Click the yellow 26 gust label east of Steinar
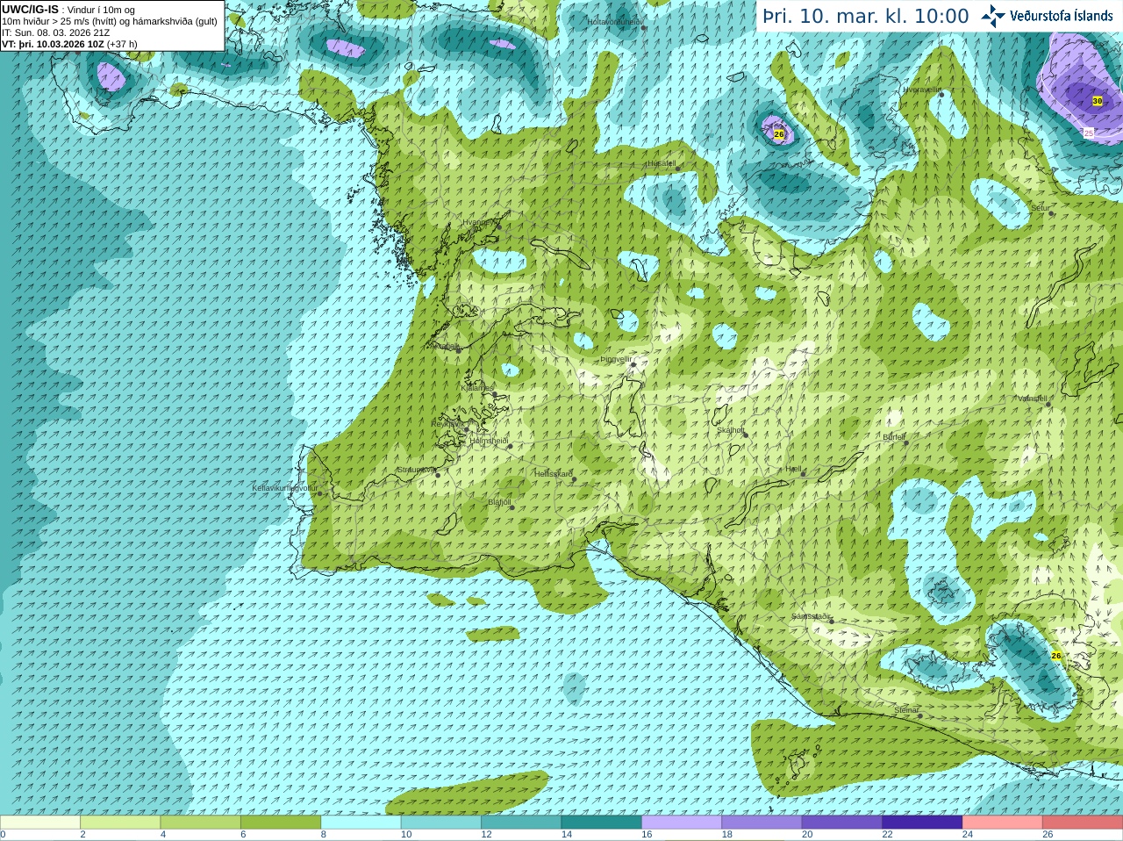 1055,656
